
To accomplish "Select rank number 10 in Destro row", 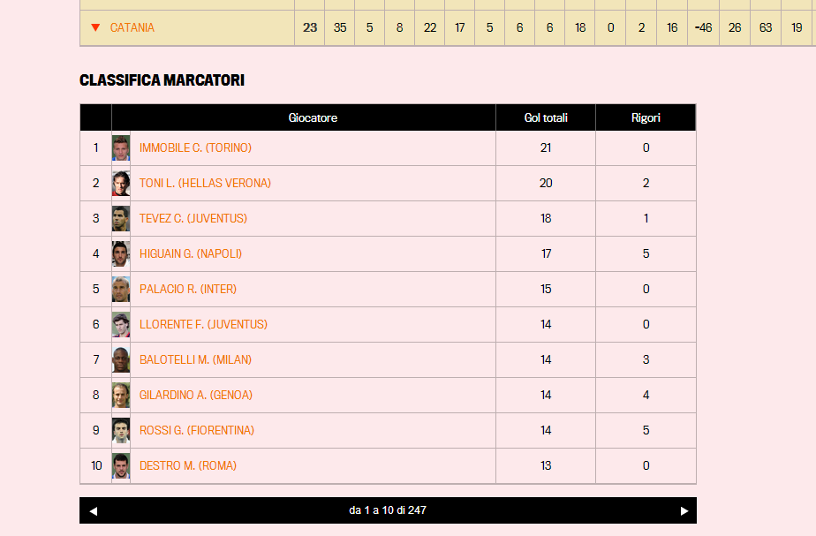I will pyautogui.click(x=96, y=465).
